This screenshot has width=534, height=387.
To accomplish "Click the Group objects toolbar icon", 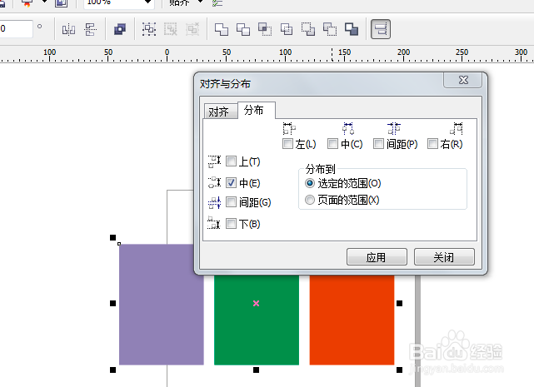I will [149, 29].
